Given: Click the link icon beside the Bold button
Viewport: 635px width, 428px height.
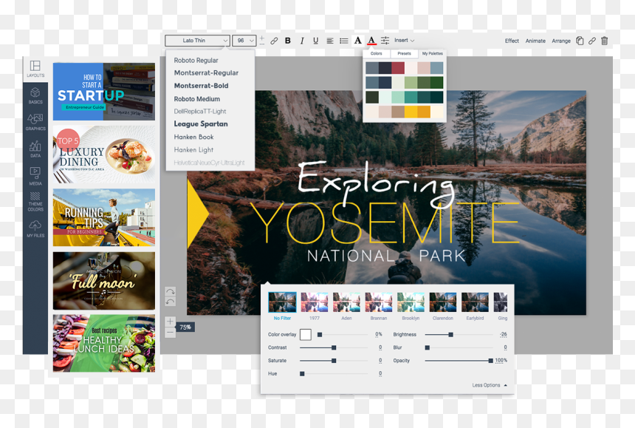Looking at the screenshot, I should (274, 41).
